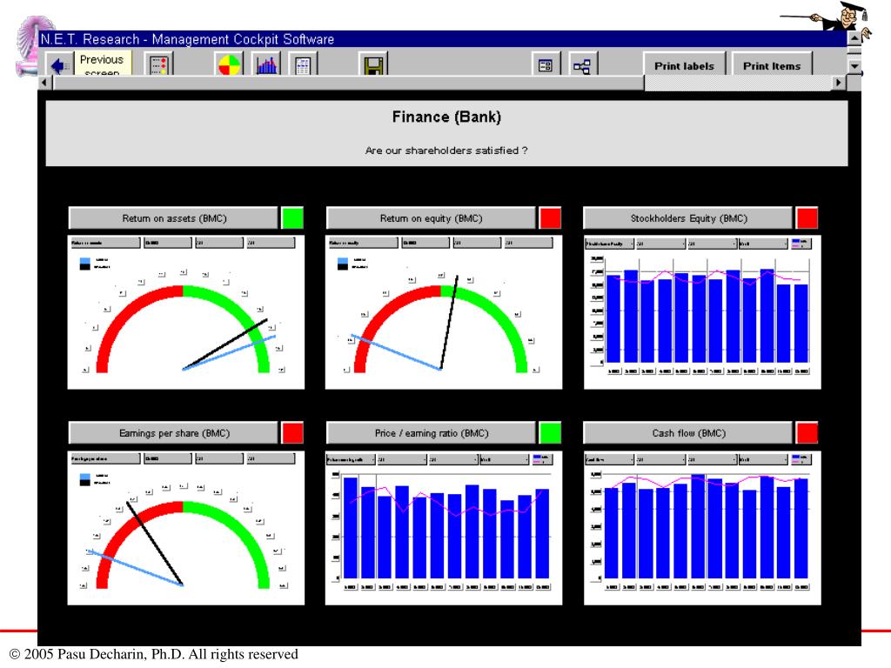This screenshot has width=891, height=668.
Task: Open the bar chart view icon
Action: pyautogui.click(x=266, y=64)
